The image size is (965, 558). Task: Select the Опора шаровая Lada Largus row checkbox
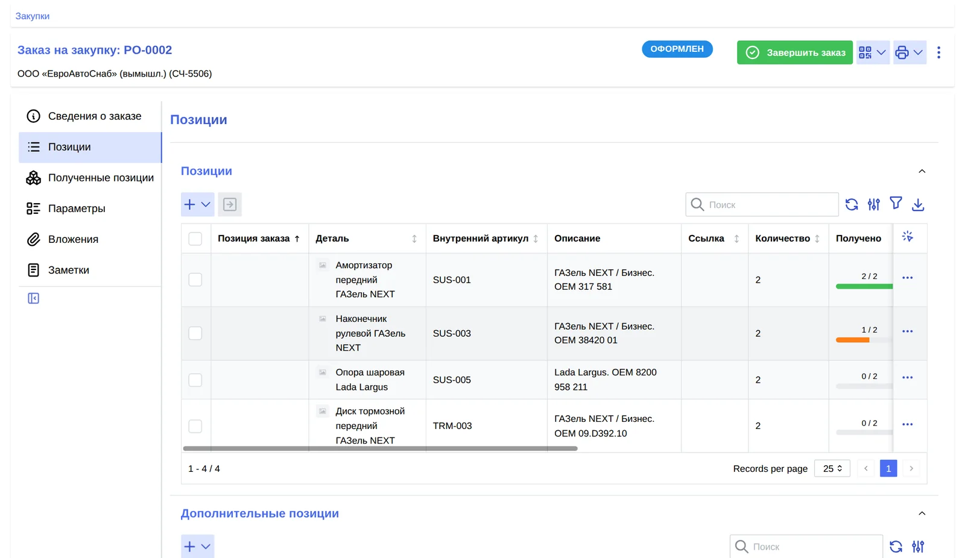[x=195, y=380]
